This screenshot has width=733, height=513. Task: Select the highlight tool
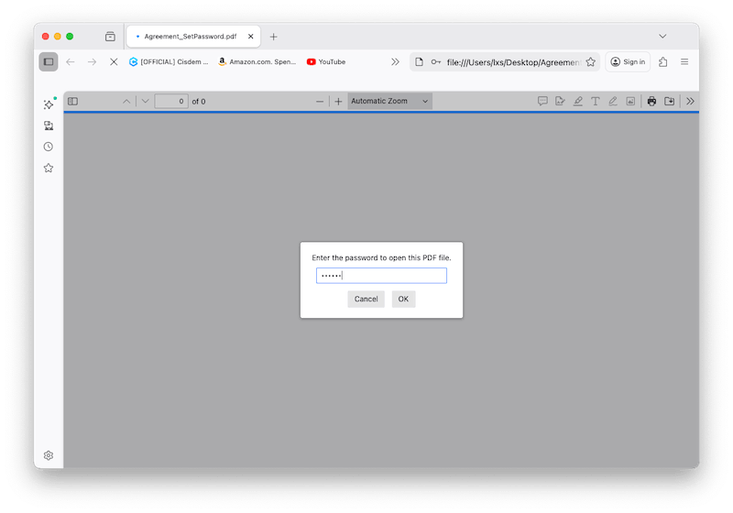click(x=578, y=102)
